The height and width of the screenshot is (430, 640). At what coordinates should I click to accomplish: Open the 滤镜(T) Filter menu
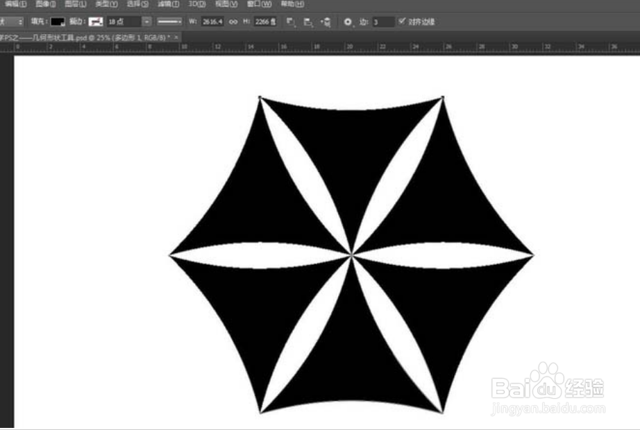[x=168, y=4]
